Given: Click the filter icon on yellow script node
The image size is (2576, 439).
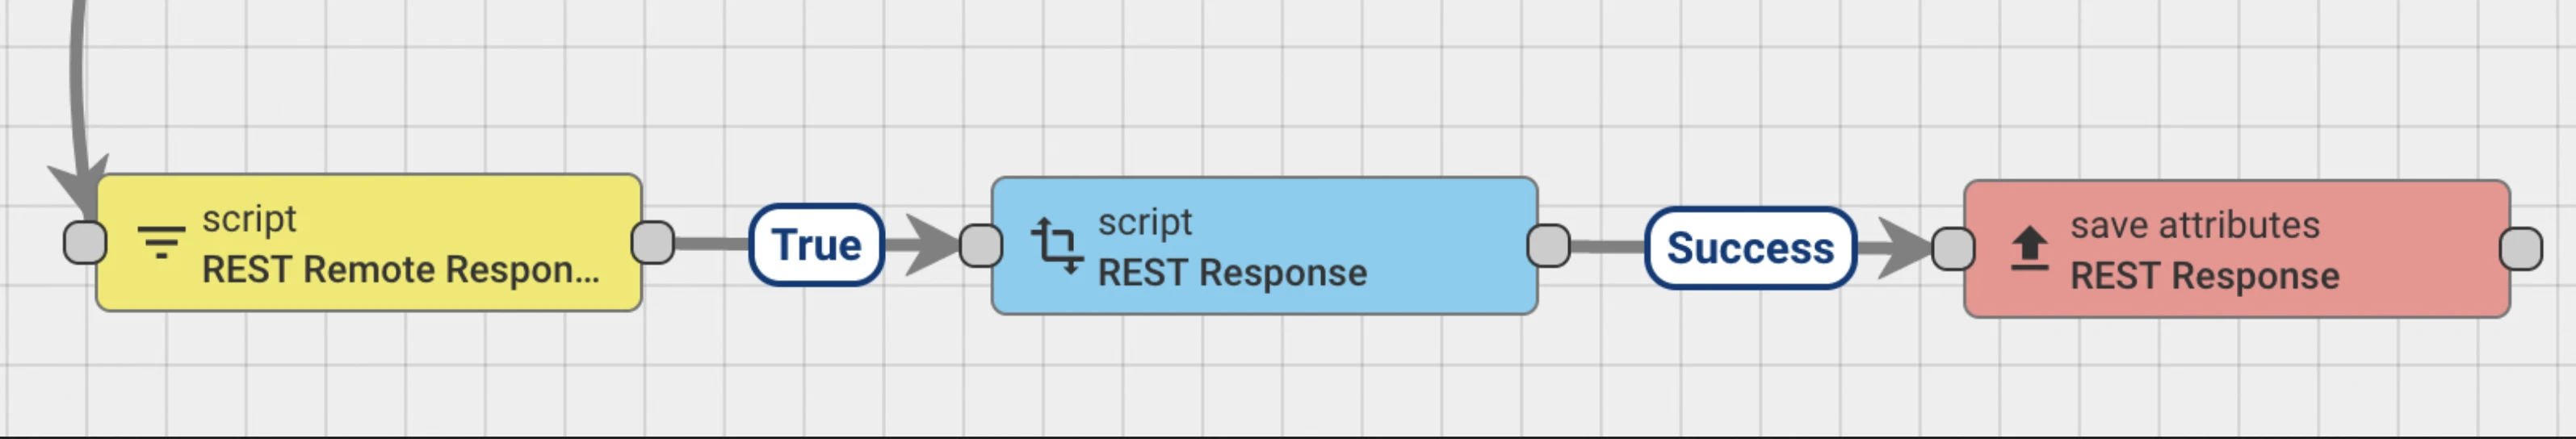Looking at the screenshot, I should tap(161, 243).
